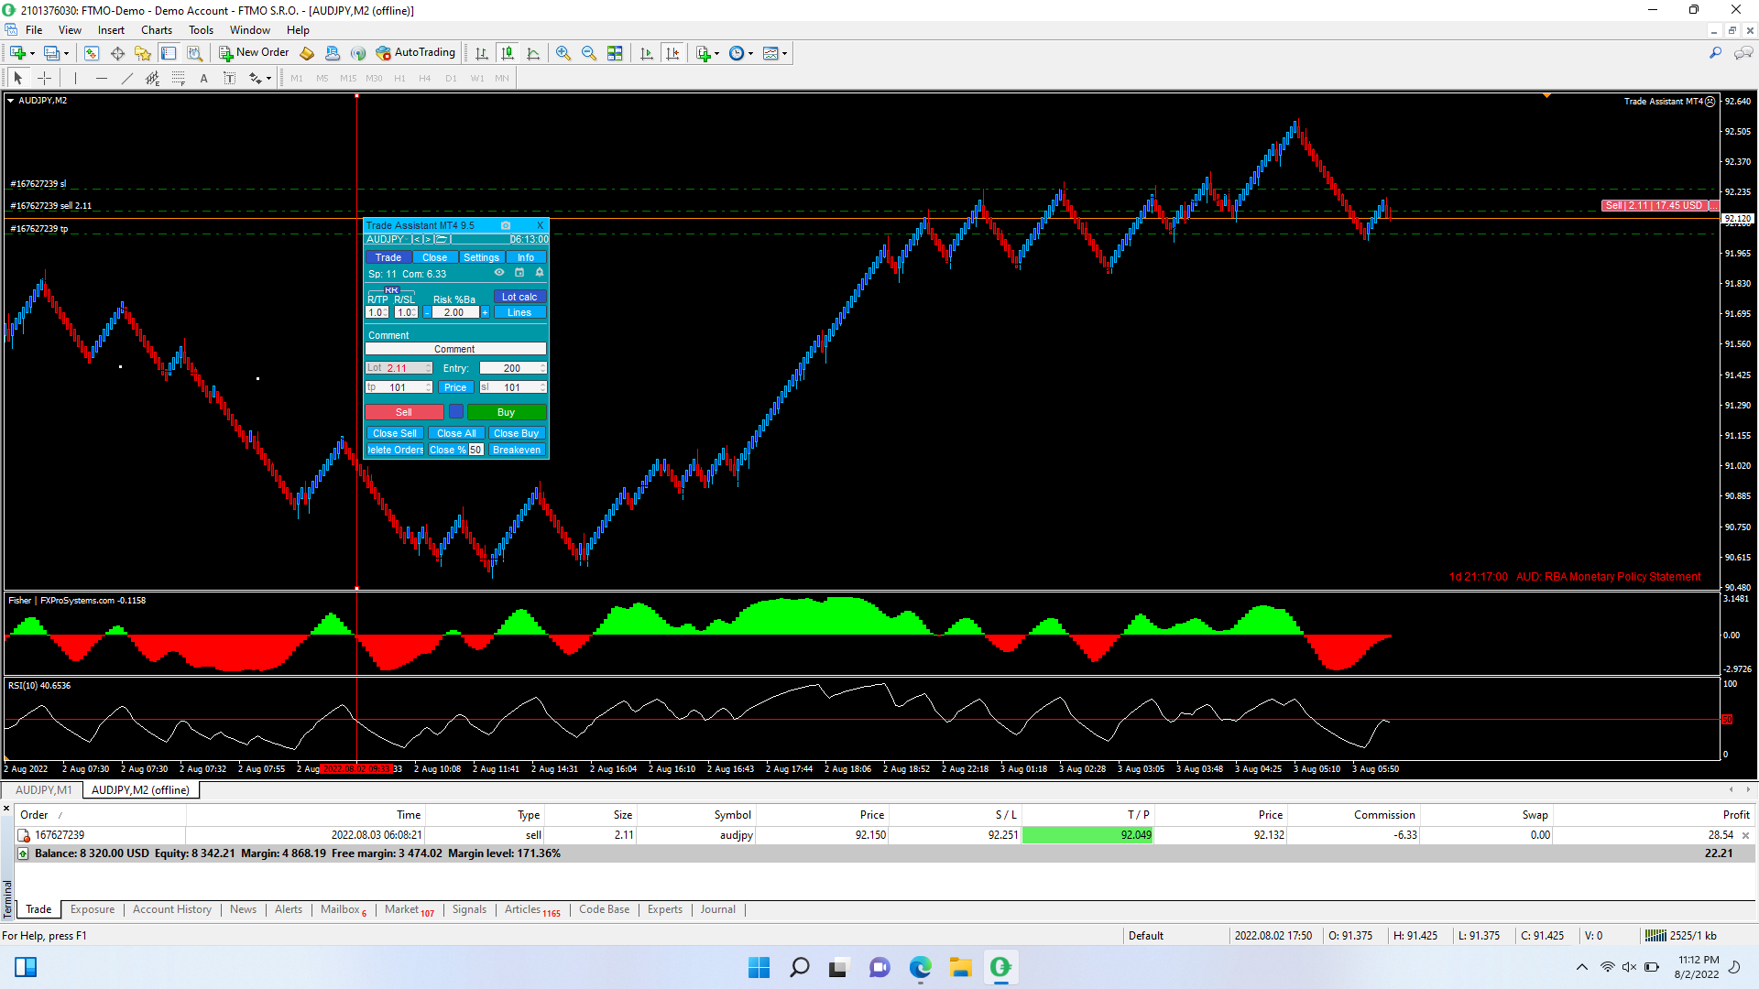1759x989 pixels.
Task: Click the panel's screenshot camera icon
Action: tap(506, 225)
